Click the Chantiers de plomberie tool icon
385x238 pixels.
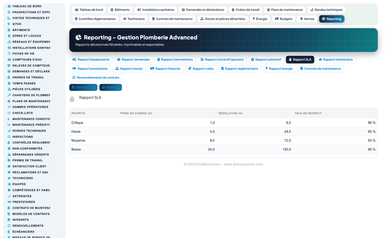click(x=9, y=95)
